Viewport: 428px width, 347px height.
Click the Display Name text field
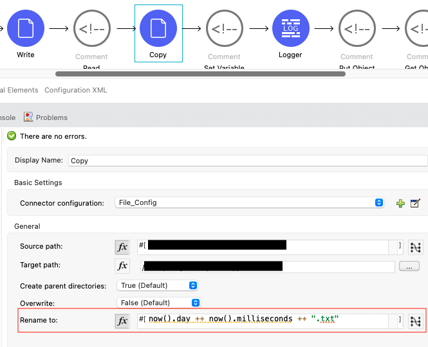(x=247, y=161)
